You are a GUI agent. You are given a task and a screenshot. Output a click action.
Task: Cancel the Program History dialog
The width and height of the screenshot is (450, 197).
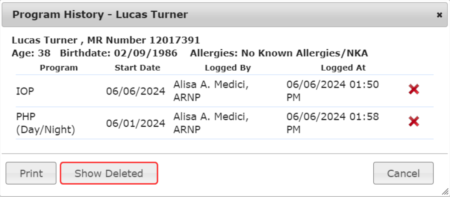coord(403,173)
